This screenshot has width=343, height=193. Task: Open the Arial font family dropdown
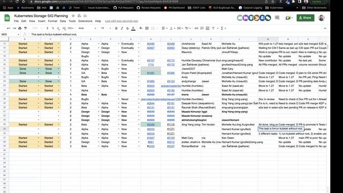point(87,28)
